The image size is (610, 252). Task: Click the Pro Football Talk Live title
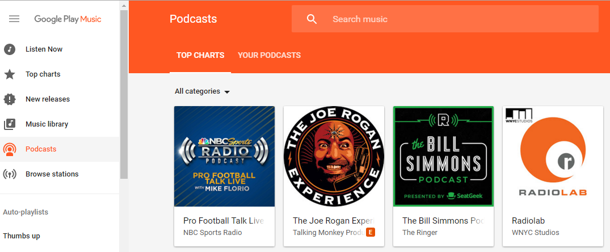pos(224,221)
